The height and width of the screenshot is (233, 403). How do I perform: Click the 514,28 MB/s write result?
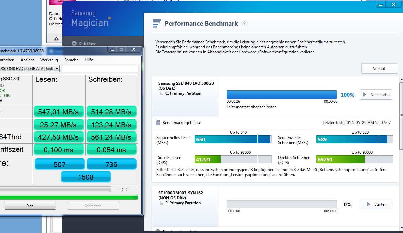point(111,112)
